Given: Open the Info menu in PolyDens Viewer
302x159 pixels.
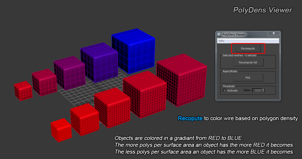Looking at the screenshot, I should click(221, 41).
